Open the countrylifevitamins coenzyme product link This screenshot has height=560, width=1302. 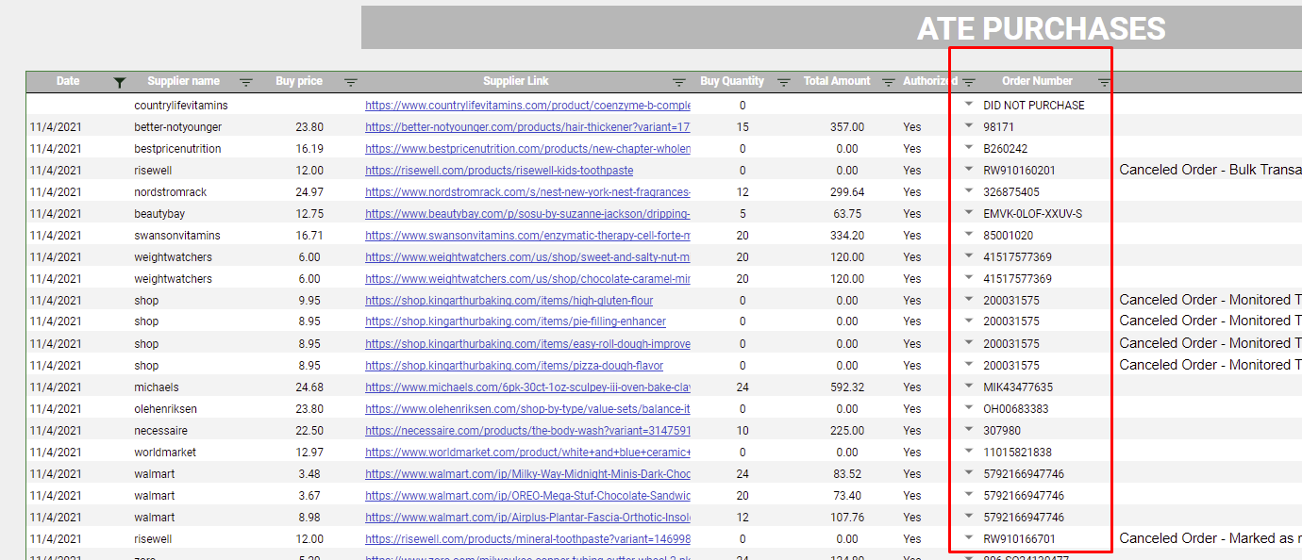[x=527, y=106]
